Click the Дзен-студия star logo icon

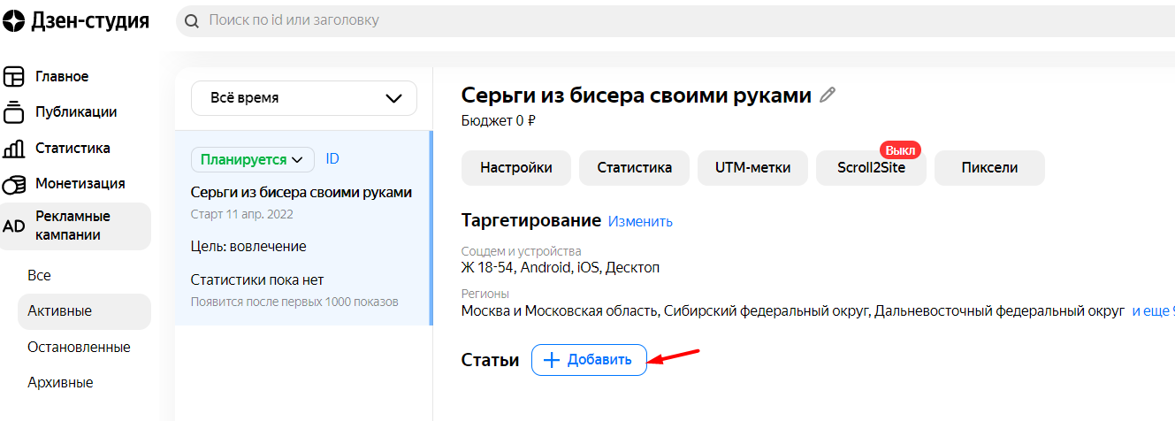[x=14, y=21]
